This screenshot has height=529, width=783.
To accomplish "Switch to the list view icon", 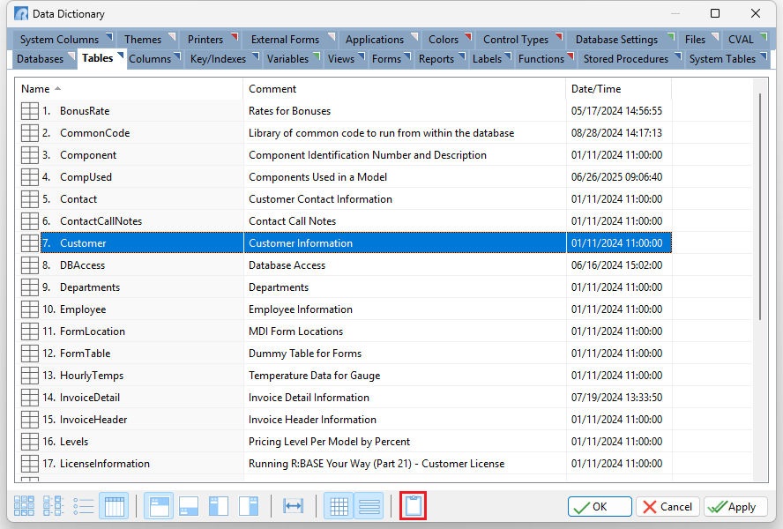I will tap(84, 506).
